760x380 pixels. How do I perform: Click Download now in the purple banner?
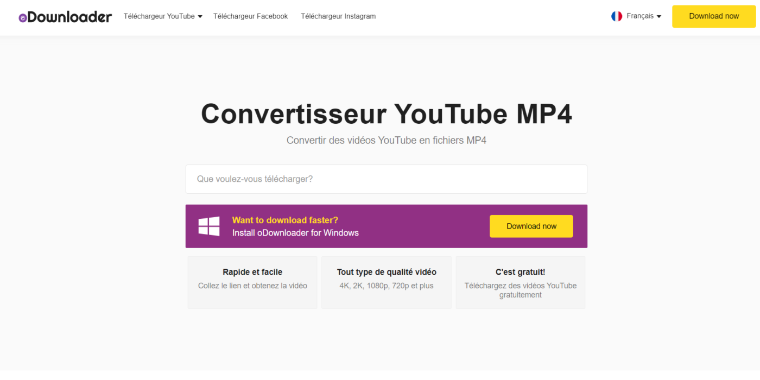pos(531,226)
